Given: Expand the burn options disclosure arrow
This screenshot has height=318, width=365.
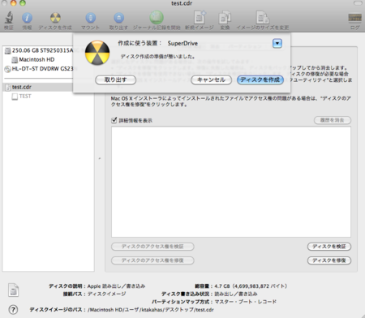Looking at the screenshot, I should (x=277, y=43).
